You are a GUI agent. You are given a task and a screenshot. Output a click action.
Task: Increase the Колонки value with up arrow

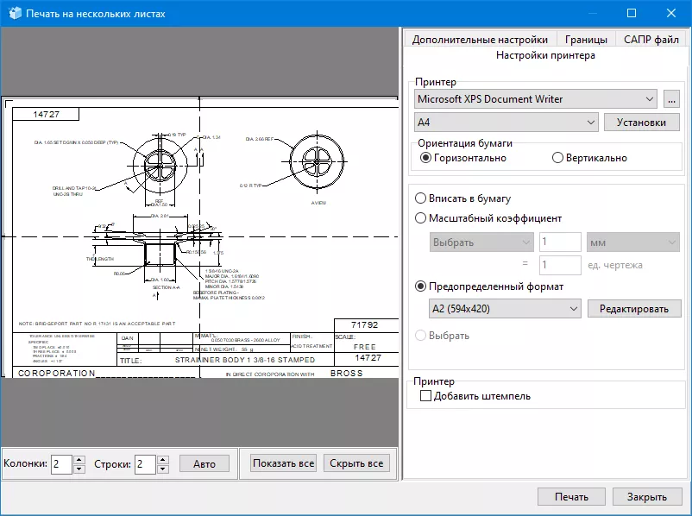[x=79, y=459]
